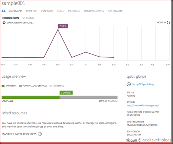Open the SCALE tab

pos(61,11)
